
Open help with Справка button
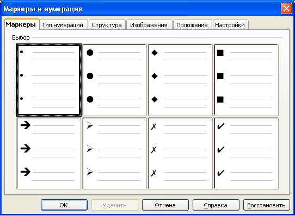[x=216, y=205]
